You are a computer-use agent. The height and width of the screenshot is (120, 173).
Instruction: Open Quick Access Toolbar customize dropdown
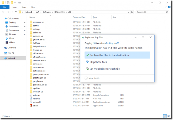[x=15, y=3]
